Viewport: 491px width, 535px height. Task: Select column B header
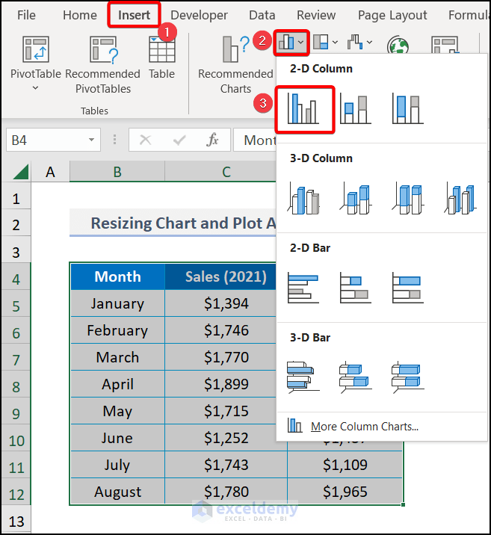(117, 172)
